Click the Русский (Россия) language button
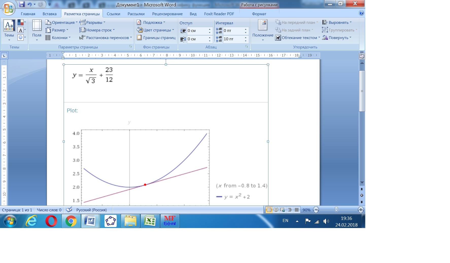This screenshot has width=450, height=263. [x=91, y=210]
